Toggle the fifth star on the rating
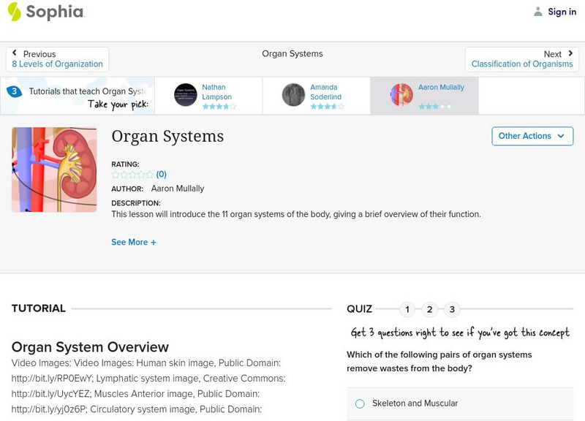 click(150, 174)
